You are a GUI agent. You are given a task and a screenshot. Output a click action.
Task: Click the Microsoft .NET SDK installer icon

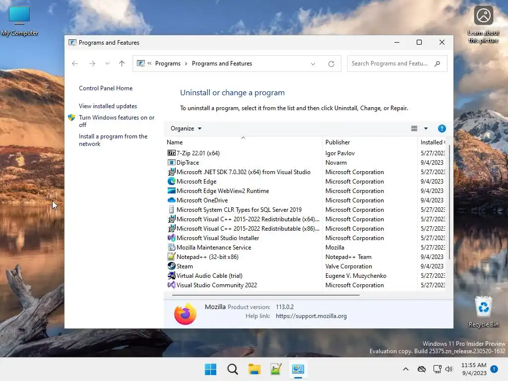pyautogui.click(x=171, y=172)
